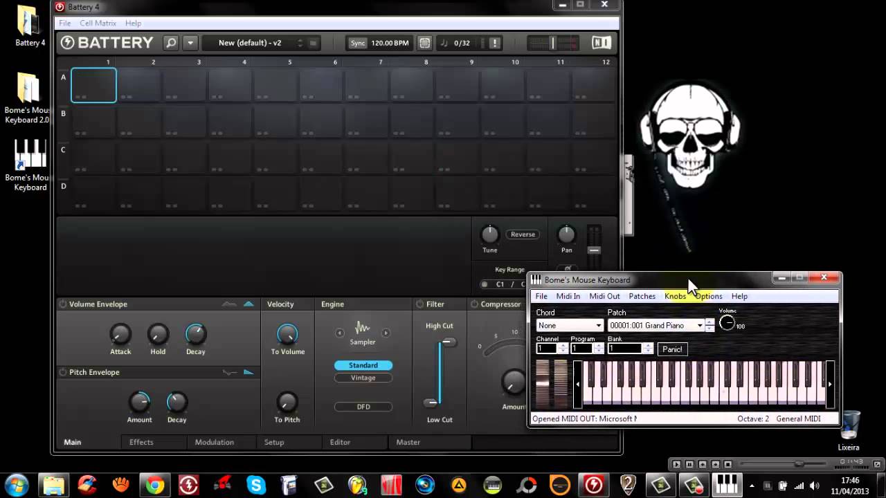Open the Battery header dropdown arrow menu

pyautogui.click(x=190, y=43)
